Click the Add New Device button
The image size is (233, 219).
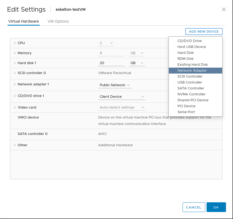(204, 32)
